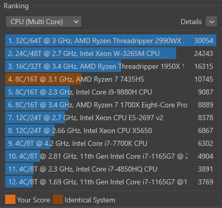Viewport: 222px width, 208px height.
Task: Select the Ryzen 7 1700X Eight-Core row
Action: [111, 105]
